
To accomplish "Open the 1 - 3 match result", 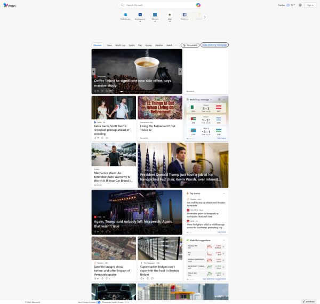I will (206, 120).
